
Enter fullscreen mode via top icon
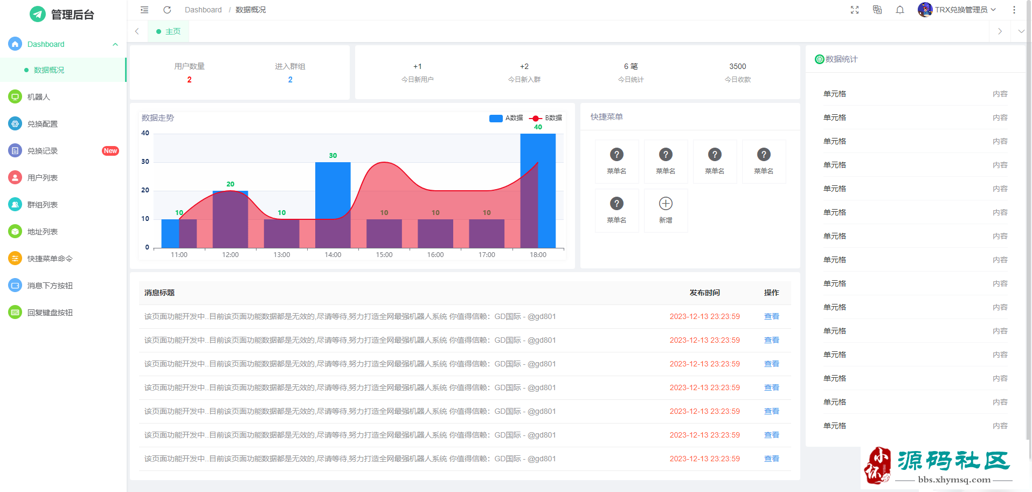[855, 10]
